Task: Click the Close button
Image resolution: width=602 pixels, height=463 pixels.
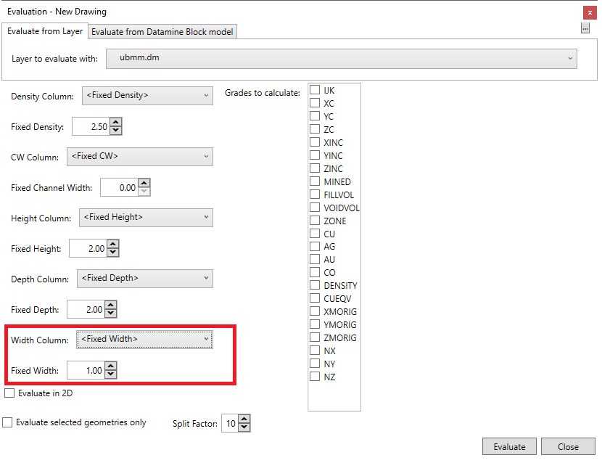Action: [568, 446]
